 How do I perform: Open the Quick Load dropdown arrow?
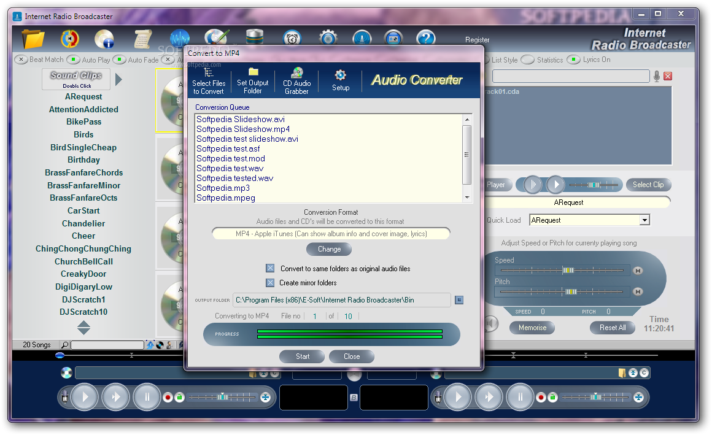644,220
